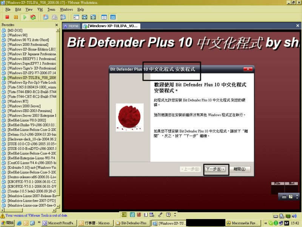The width and height of the screenshot is (302, 227).
Task: Close the current VM tab with X
Action: point(297,25)
